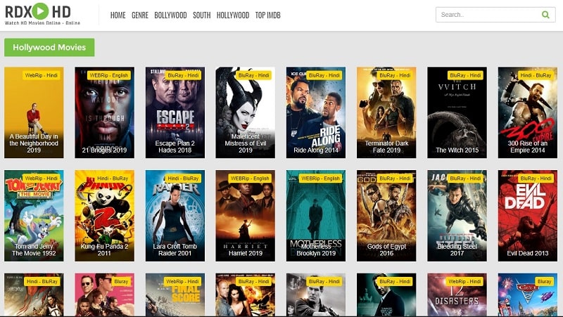The width and height of the screenshot is (563, 317).
Task: Open Lara Croft Tomb Raider 2001 poster
Action: [x=175, y=216]
